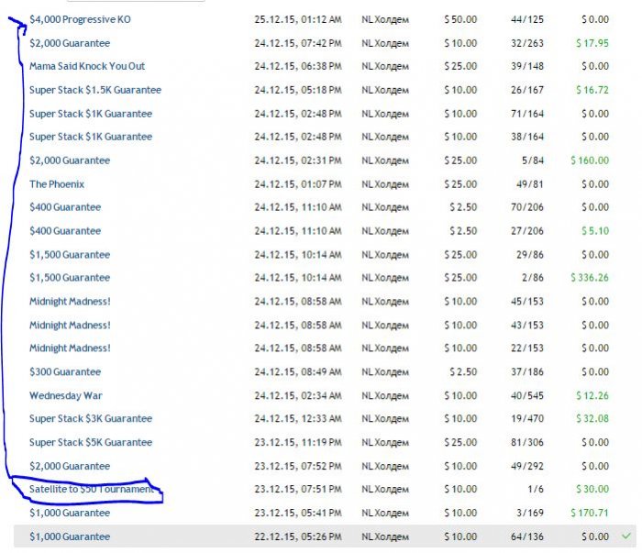
Task: Open Super Stack $1K Guarantee in the 71/164 row
Action: click(91, 114)
